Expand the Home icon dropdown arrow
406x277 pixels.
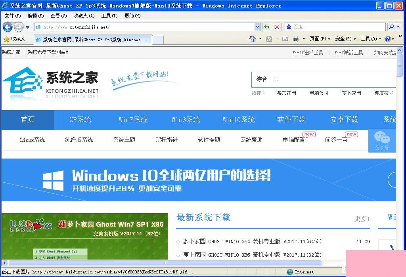260,39
